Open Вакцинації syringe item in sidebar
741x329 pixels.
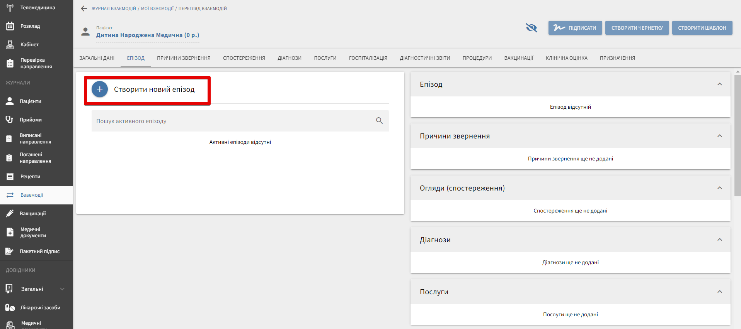click(x=32, y=214)
